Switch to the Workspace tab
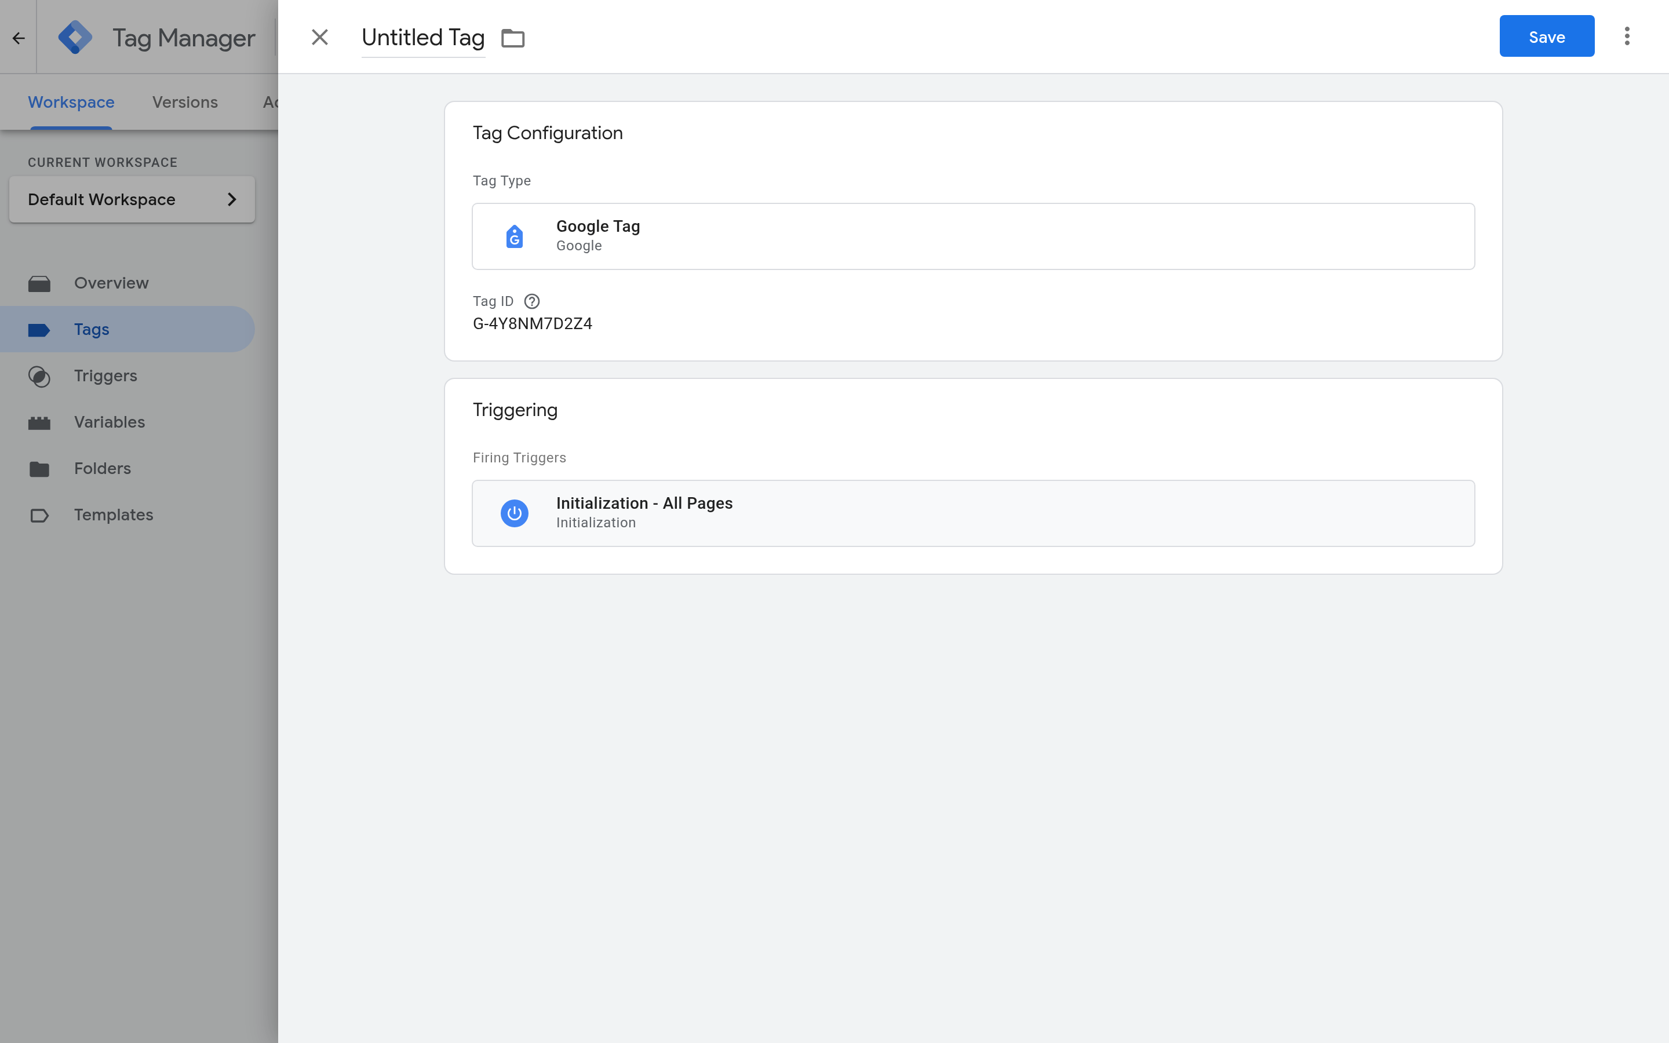 [71, 102]
